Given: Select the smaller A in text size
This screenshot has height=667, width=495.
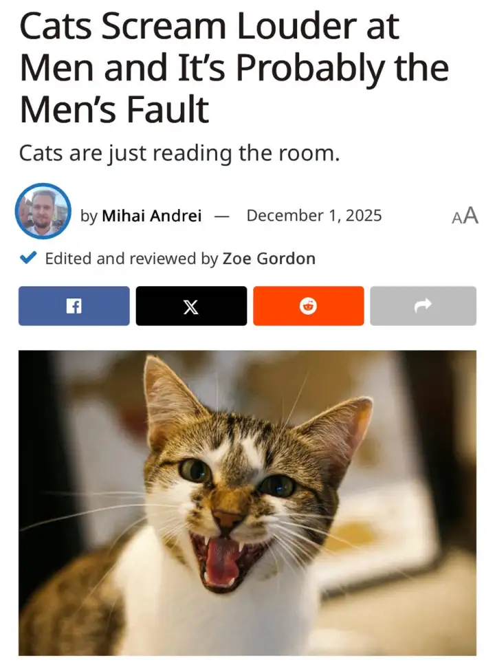Looking at the screenshot, I should 456,218.
